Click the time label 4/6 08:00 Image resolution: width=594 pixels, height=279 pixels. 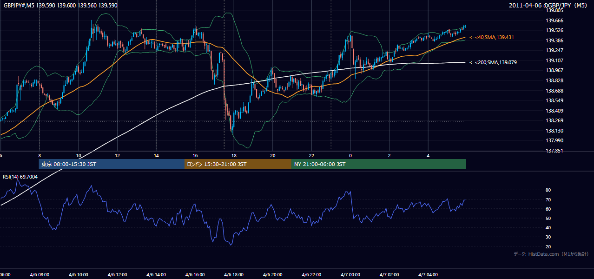[x=39, y=275]
